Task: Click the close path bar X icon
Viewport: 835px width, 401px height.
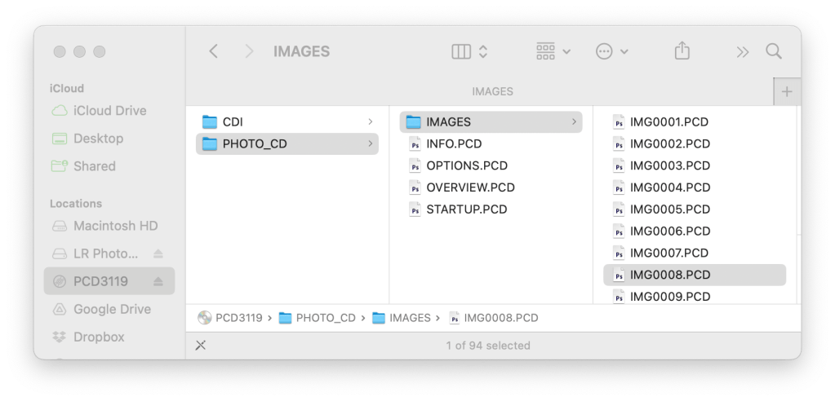Action: point(201,346)
